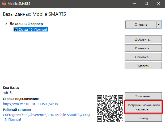Collapse the Локальный сервер tree node
The height and width of the screenshot is (124, 165).
(x=6, y=24)
